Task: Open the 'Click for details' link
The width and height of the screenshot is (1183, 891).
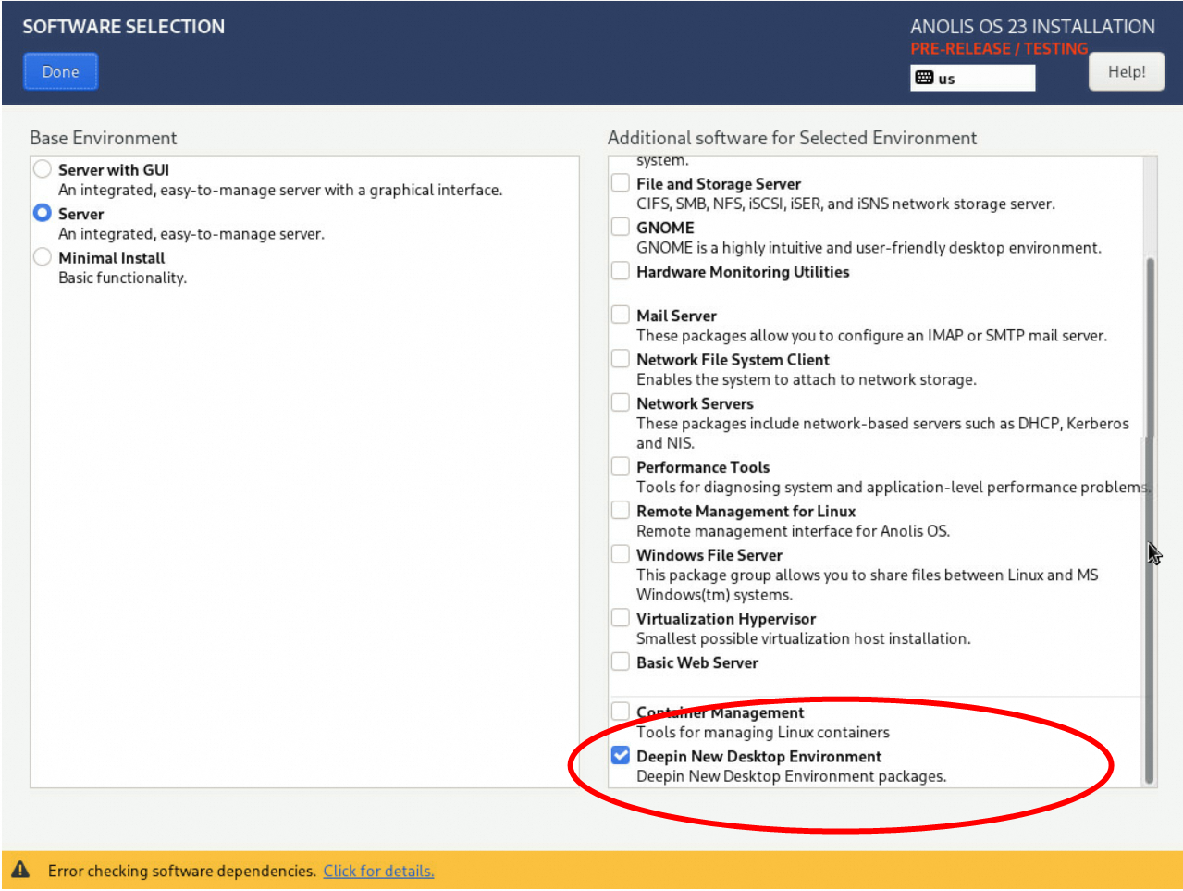Action: coord(378,871)
